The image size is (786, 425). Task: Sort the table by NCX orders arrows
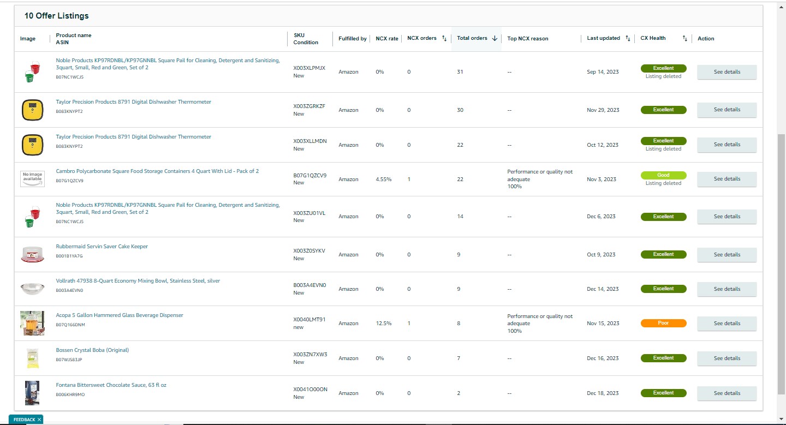[444, 38]
